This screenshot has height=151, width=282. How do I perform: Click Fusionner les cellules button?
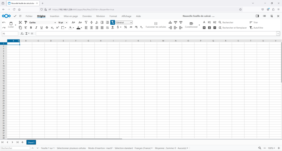point(156,25)
